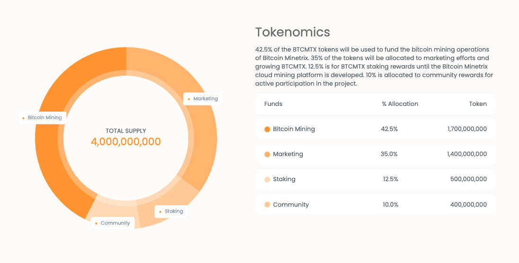Image resolution: width=519 pixels, height=263 pixels.
Task: Click the 1,400,000,000 Marketing token amount
Action: point(466,154)
